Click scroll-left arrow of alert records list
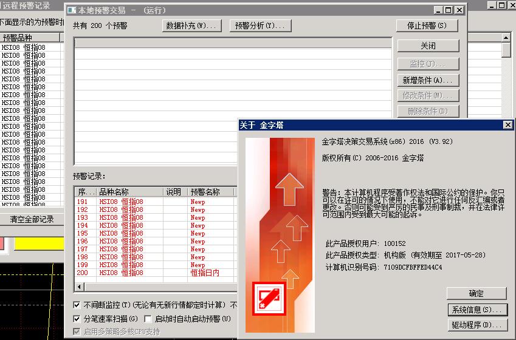The width and height of the screenshot is (516, 340). (79, 287)
